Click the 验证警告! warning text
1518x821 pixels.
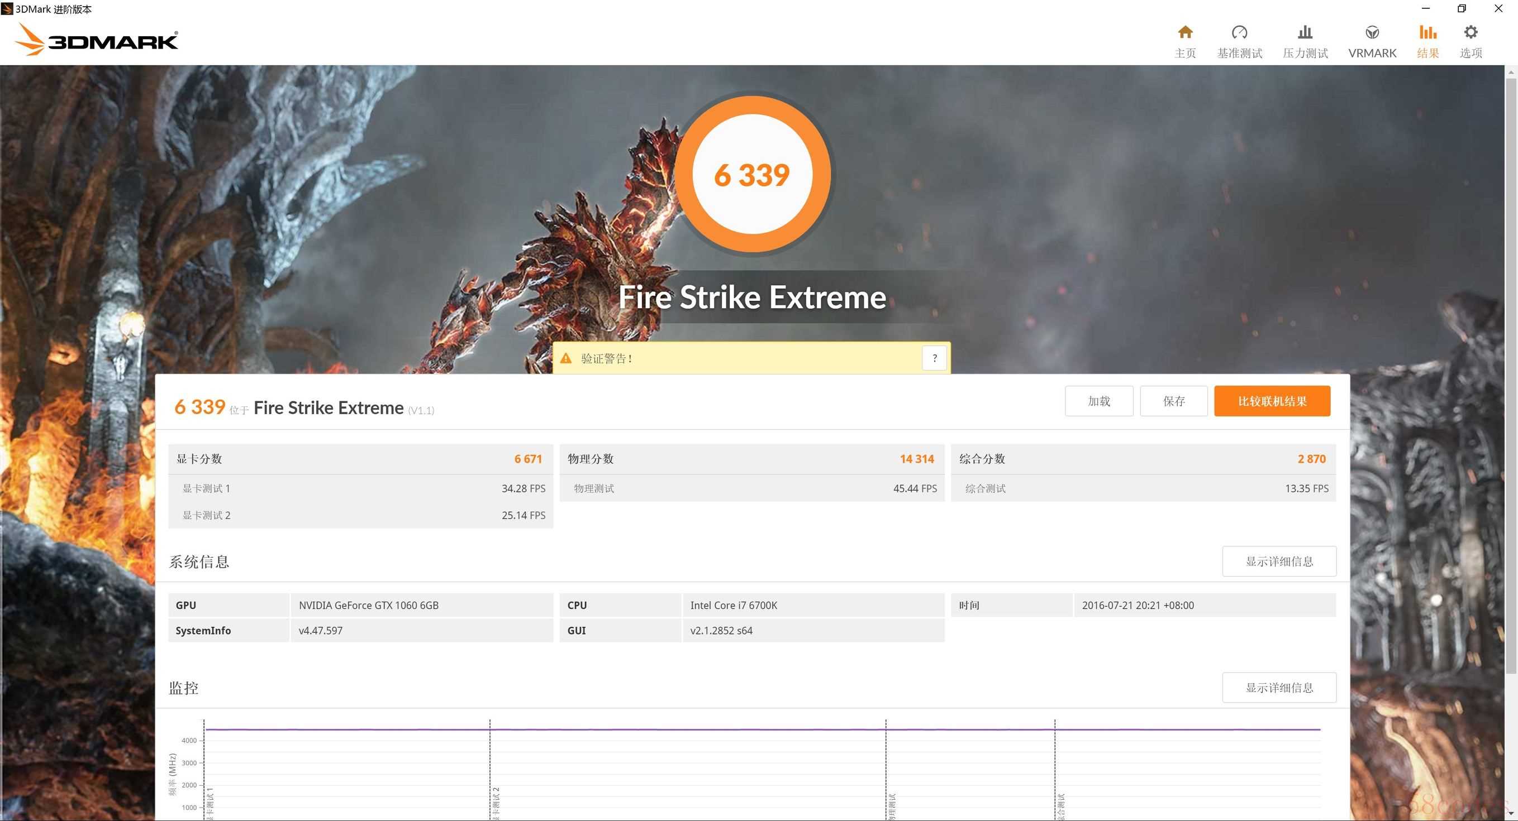tap(606, 358)
